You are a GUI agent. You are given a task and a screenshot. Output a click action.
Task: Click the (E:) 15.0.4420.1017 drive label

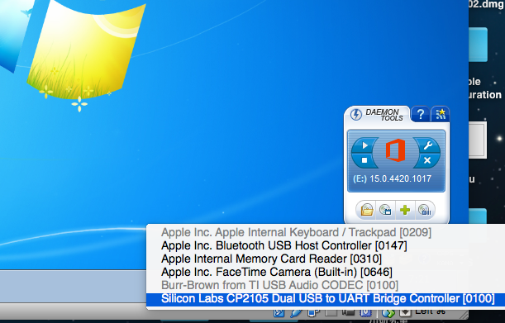coord(392,178)
